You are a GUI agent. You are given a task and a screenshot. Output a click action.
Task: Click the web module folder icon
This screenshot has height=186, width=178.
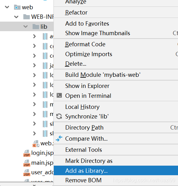point(17,7)
